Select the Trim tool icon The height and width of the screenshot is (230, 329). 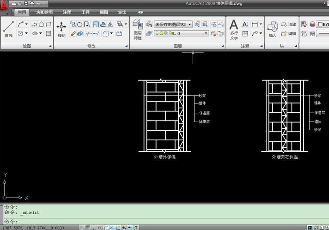click(x=89, y=33)
